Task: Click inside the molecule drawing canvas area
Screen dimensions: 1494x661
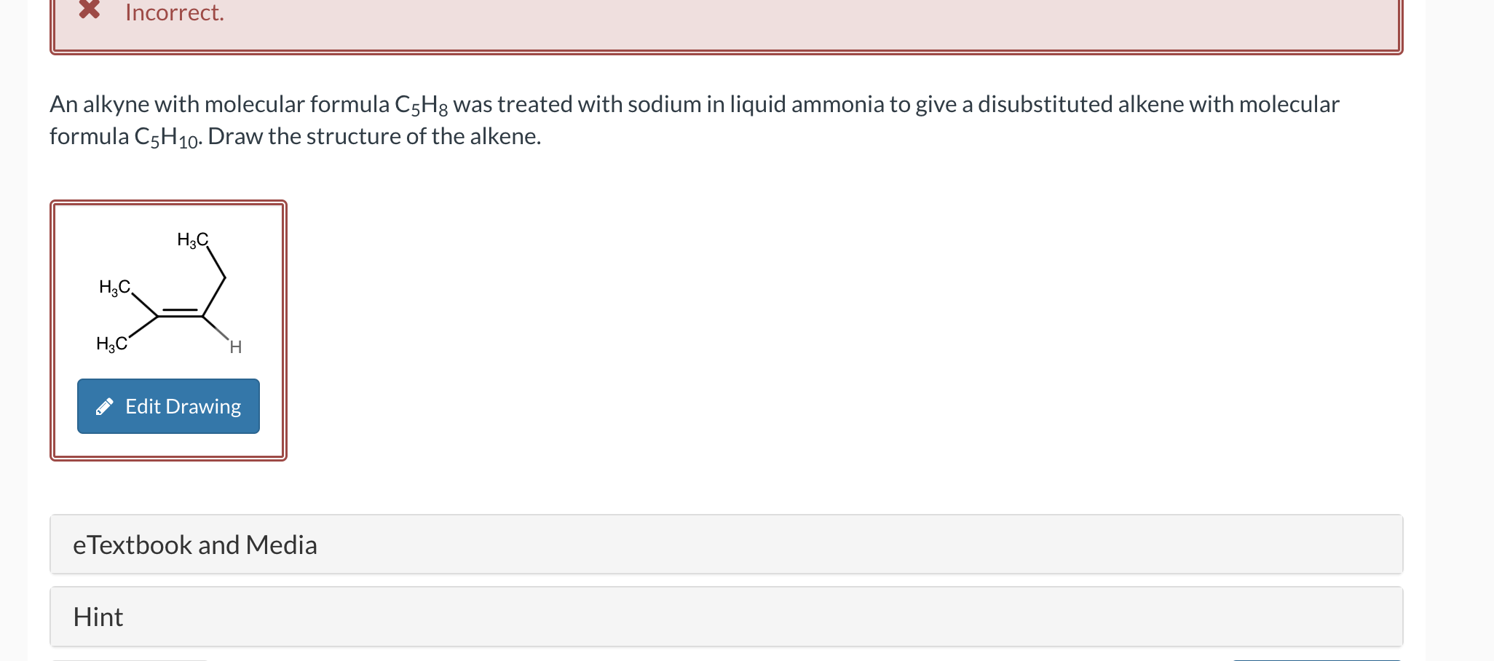Action: 169,291
